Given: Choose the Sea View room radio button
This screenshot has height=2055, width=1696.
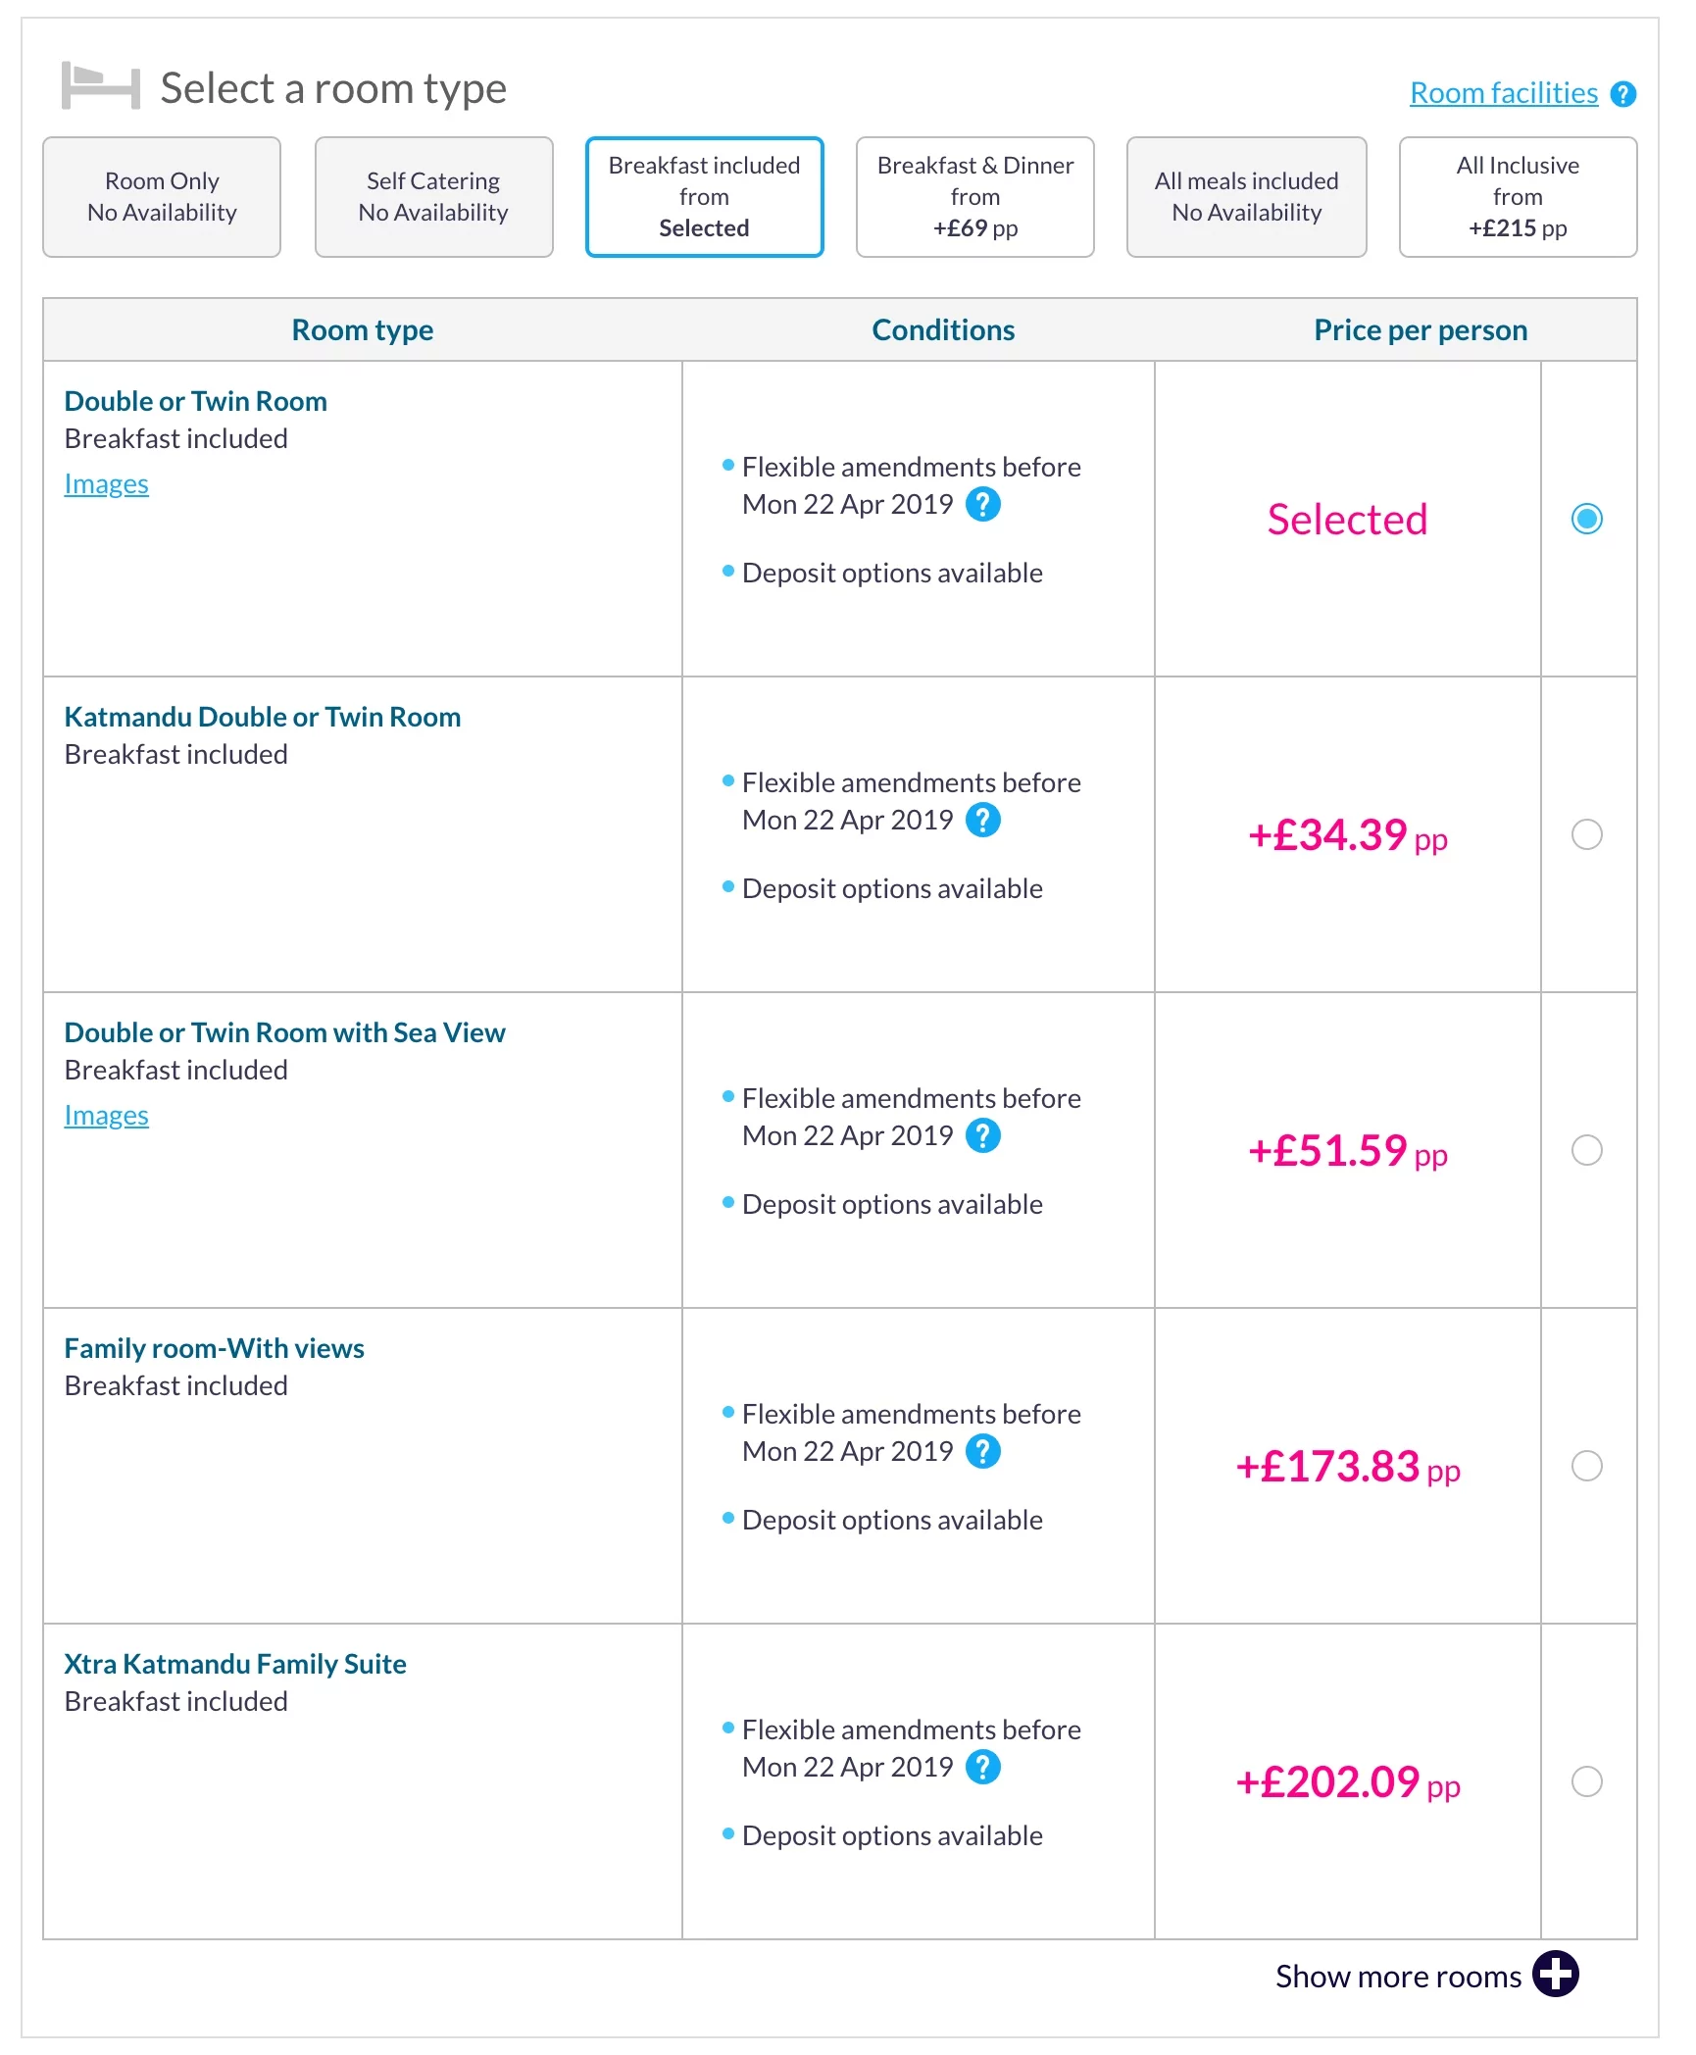Looking at the screenshot, I should 1586,1150.
